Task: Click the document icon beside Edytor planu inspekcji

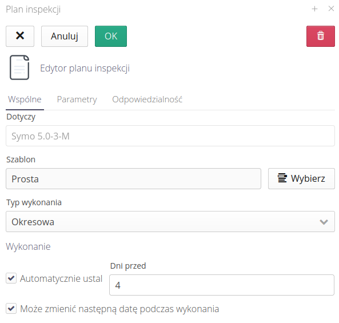Action: pyautogui.click(x=19, y=67)
